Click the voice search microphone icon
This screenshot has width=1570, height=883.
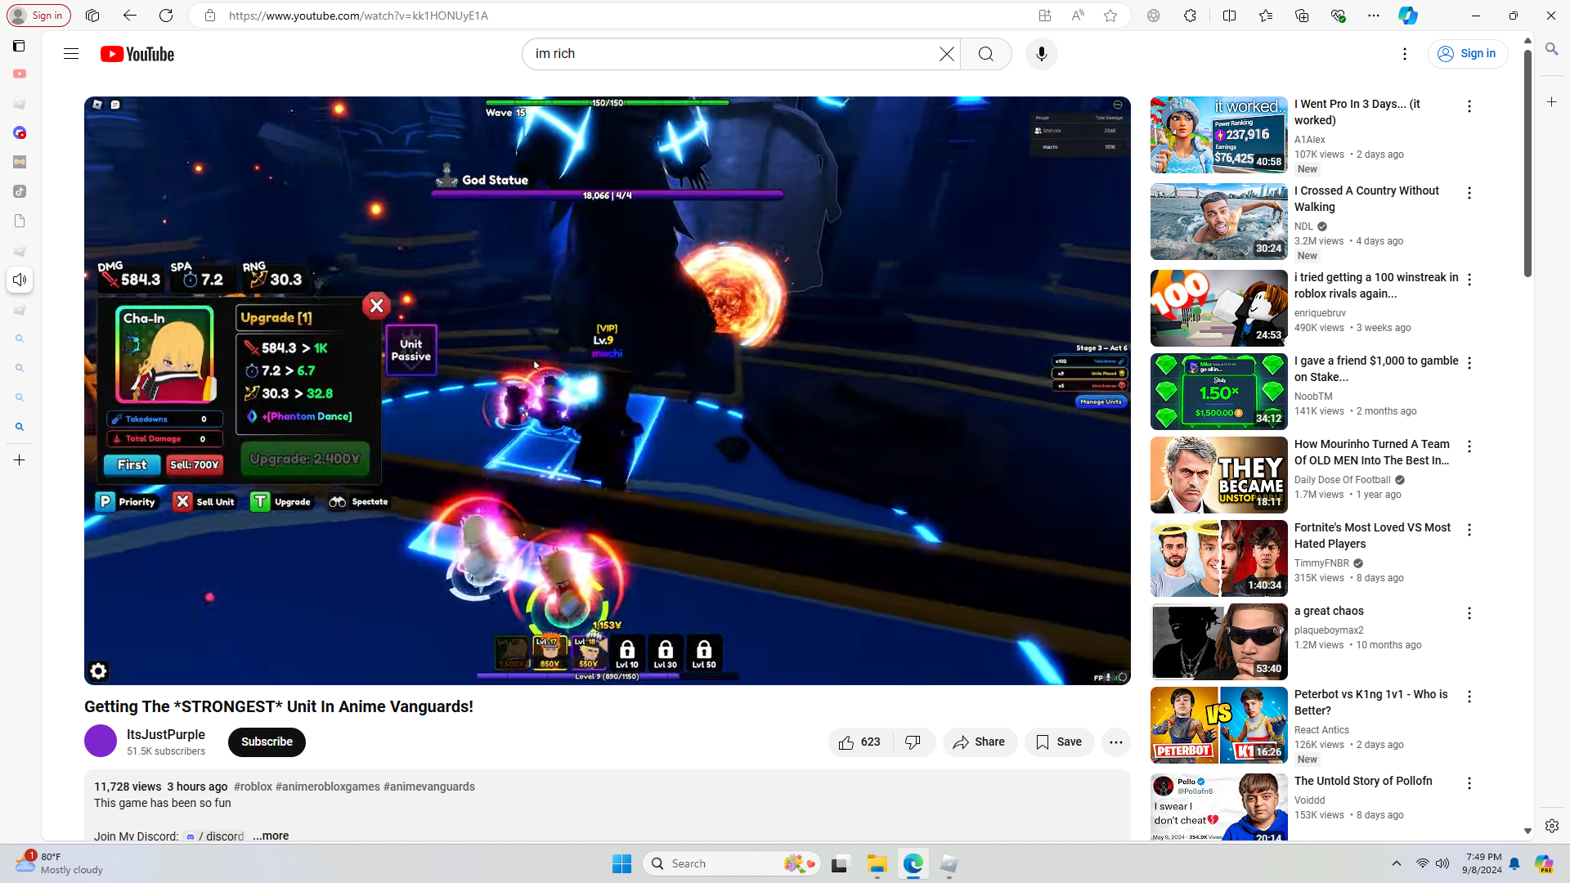1041,54
